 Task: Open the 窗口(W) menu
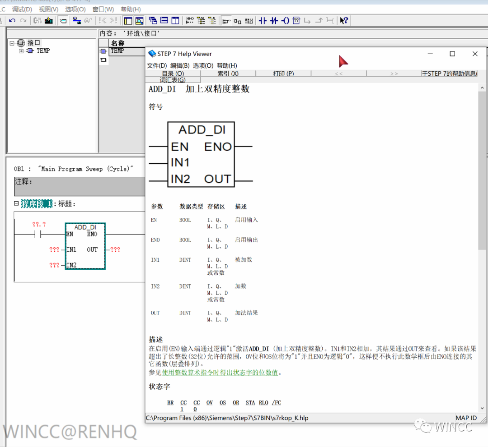coord(103,9)
